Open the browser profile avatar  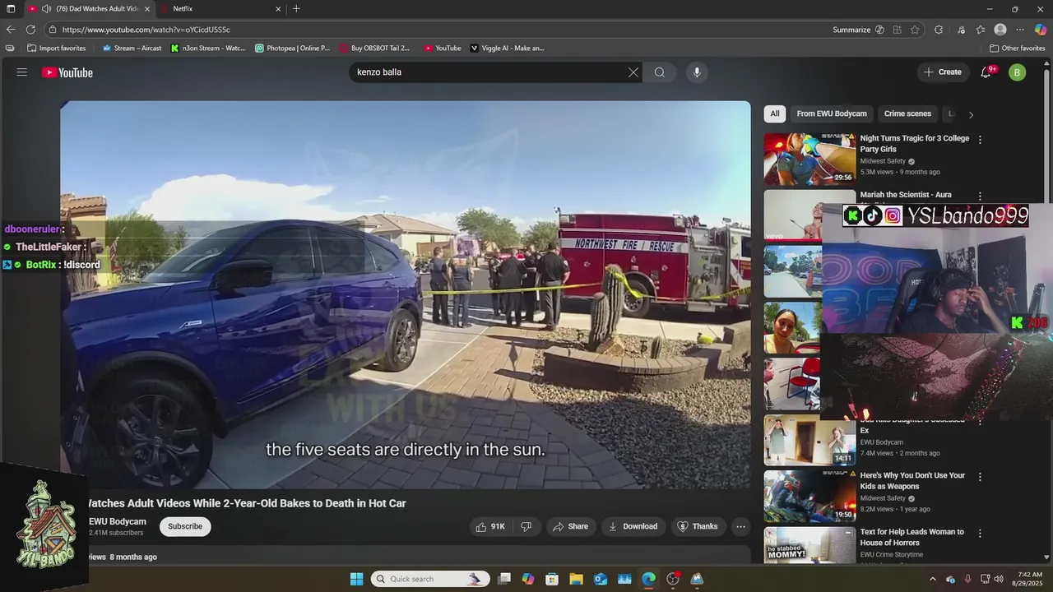point(1000,30)
